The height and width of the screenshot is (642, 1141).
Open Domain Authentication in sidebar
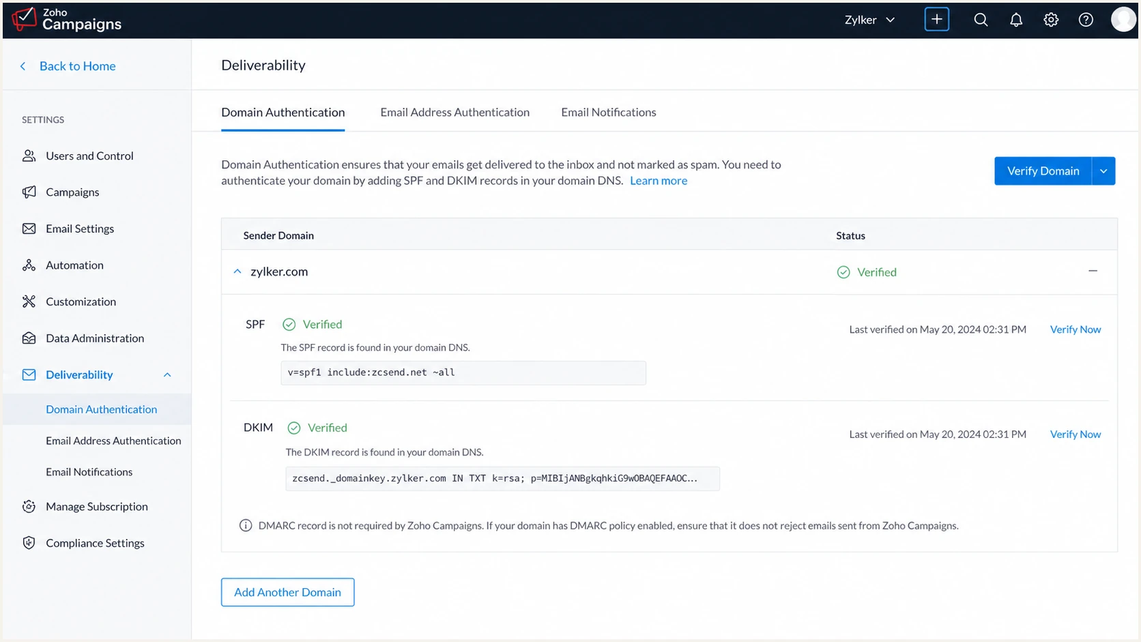coord(102,409)
